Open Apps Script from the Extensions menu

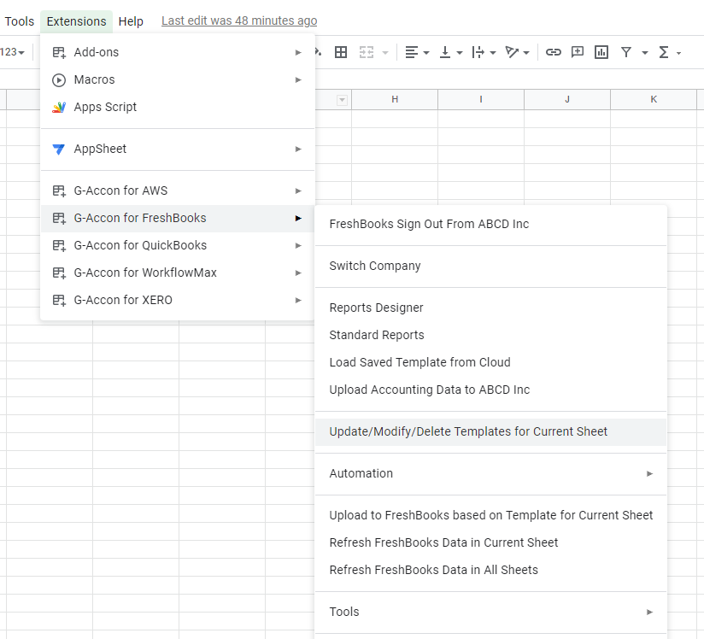click(178, 107)
